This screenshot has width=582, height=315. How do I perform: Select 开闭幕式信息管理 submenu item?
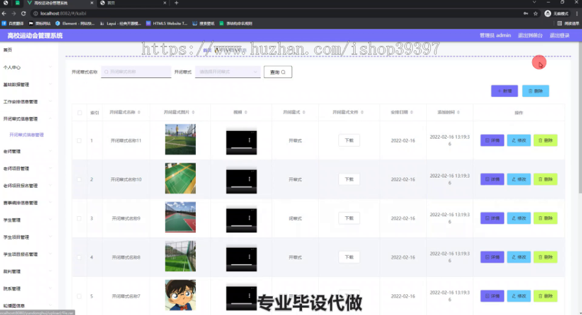27,135
